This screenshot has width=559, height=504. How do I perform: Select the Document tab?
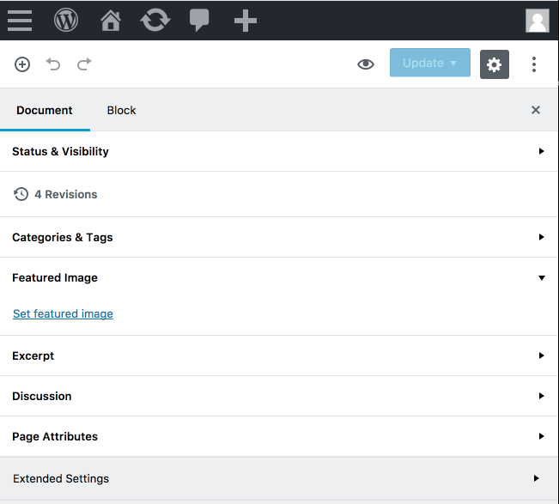[x=45, y=111]
